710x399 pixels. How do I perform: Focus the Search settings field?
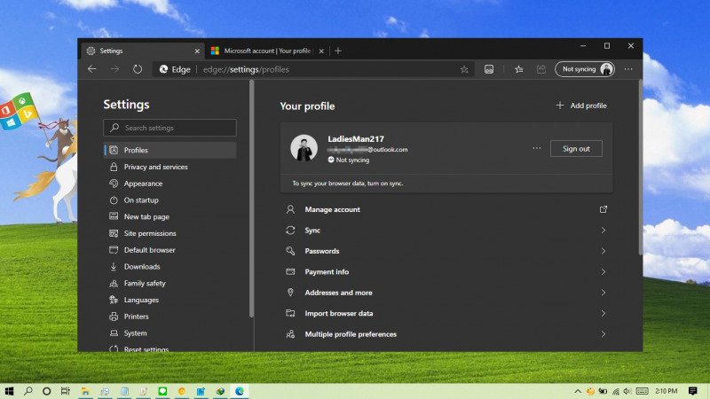tap(170, 128)
